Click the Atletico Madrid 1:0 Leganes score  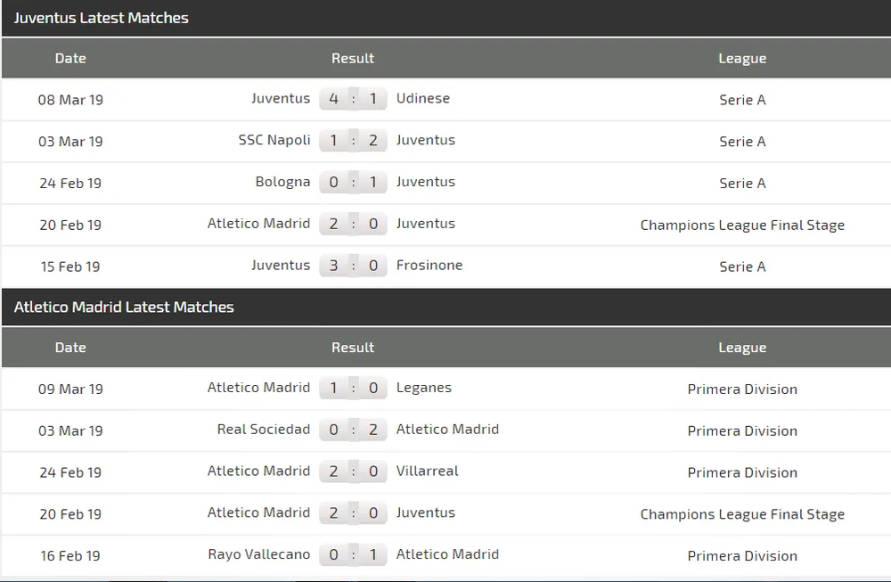coord(353,388)
